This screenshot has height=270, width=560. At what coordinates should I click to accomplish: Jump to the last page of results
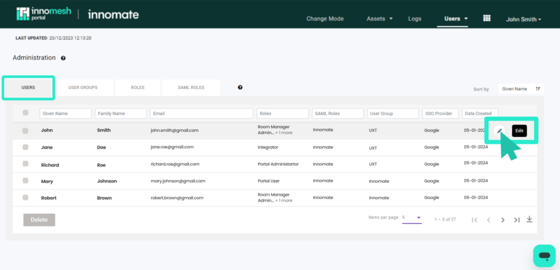click(x=516, y=220)
